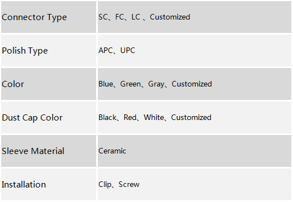
Task: Click the word Screw in Installation row
Action: point(129,185)
